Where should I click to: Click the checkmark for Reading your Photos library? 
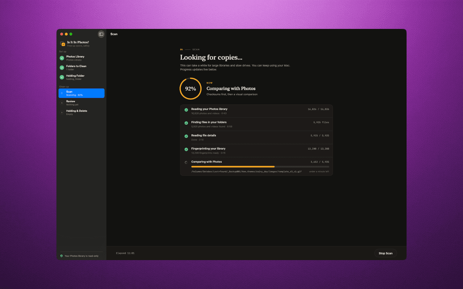tap(186, 110)
